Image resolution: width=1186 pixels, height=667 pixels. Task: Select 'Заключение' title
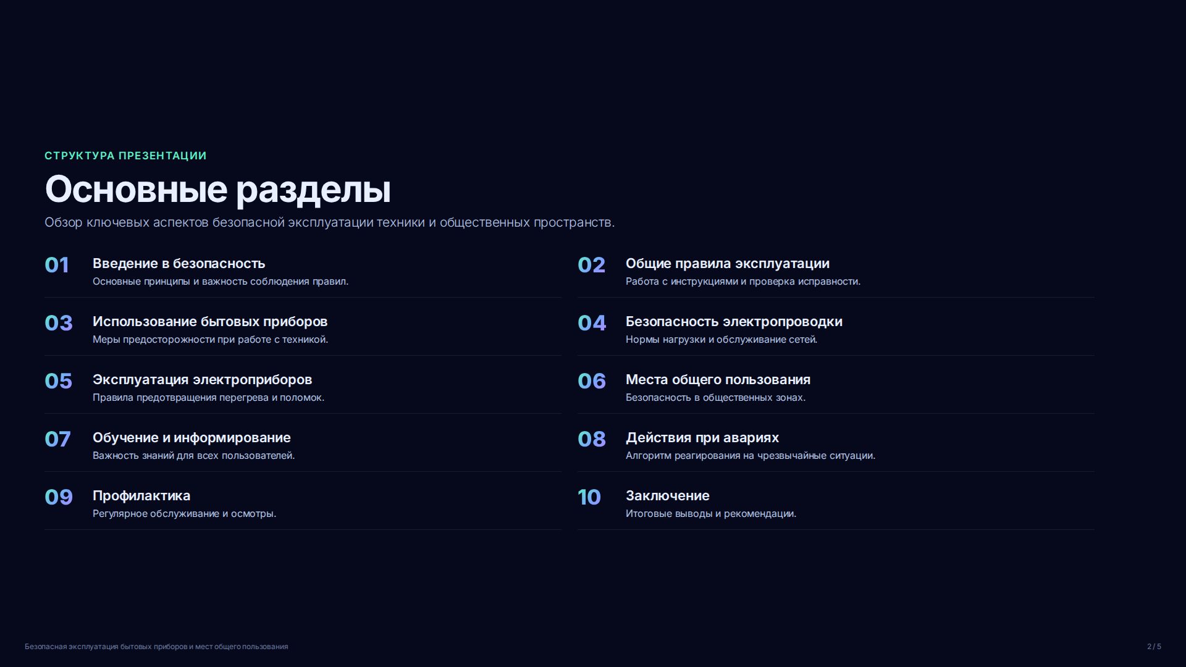point(668,496)
